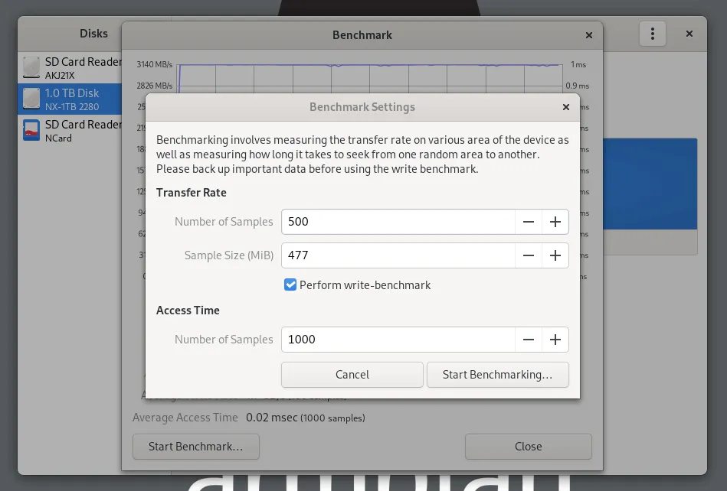Screen dimensions: 727x491
Task: Focus the Sample Size input field
Action: (398, 255)
